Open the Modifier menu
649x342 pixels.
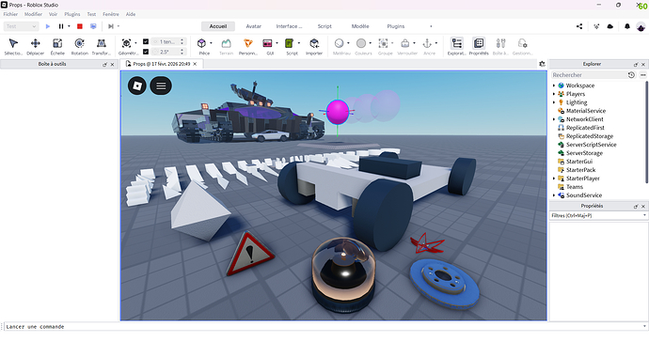pyautogui.click(x=33, y=14)
